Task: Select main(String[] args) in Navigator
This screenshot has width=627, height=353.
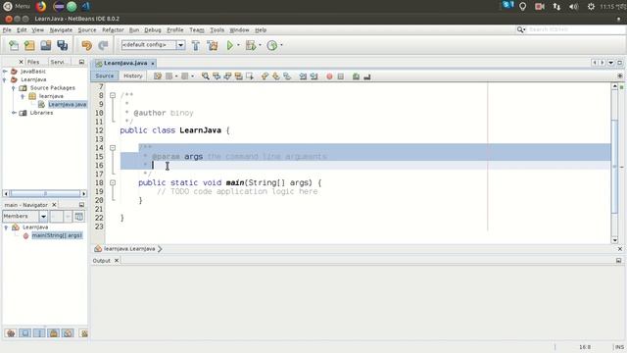Action: (57, 235)
